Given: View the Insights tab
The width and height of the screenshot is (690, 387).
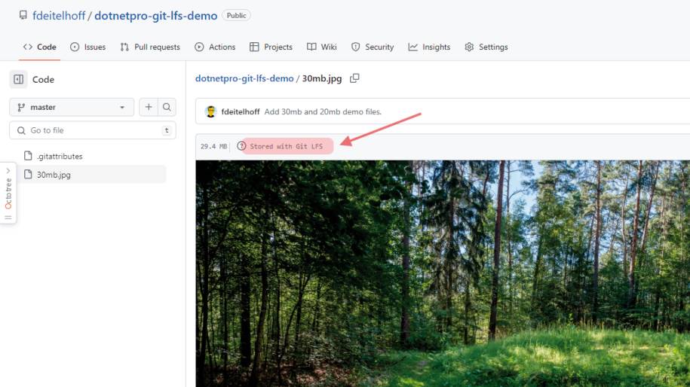Looking at the screenshot, I should 429,47.
